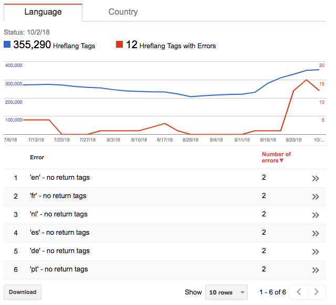Select "'de' - no return tags" row
The image size is (336, 305).
(165, 252)
